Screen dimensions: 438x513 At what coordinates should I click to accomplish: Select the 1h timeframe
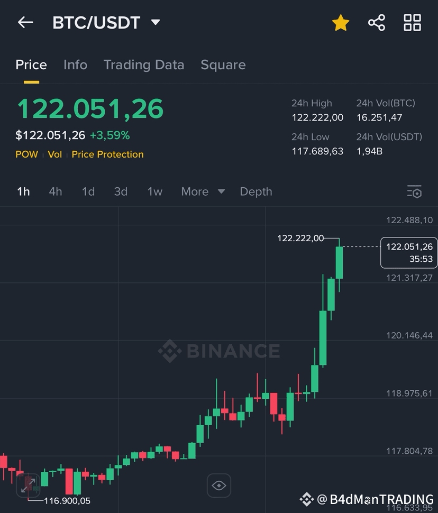pyautogui.click(x=23, y=192)
